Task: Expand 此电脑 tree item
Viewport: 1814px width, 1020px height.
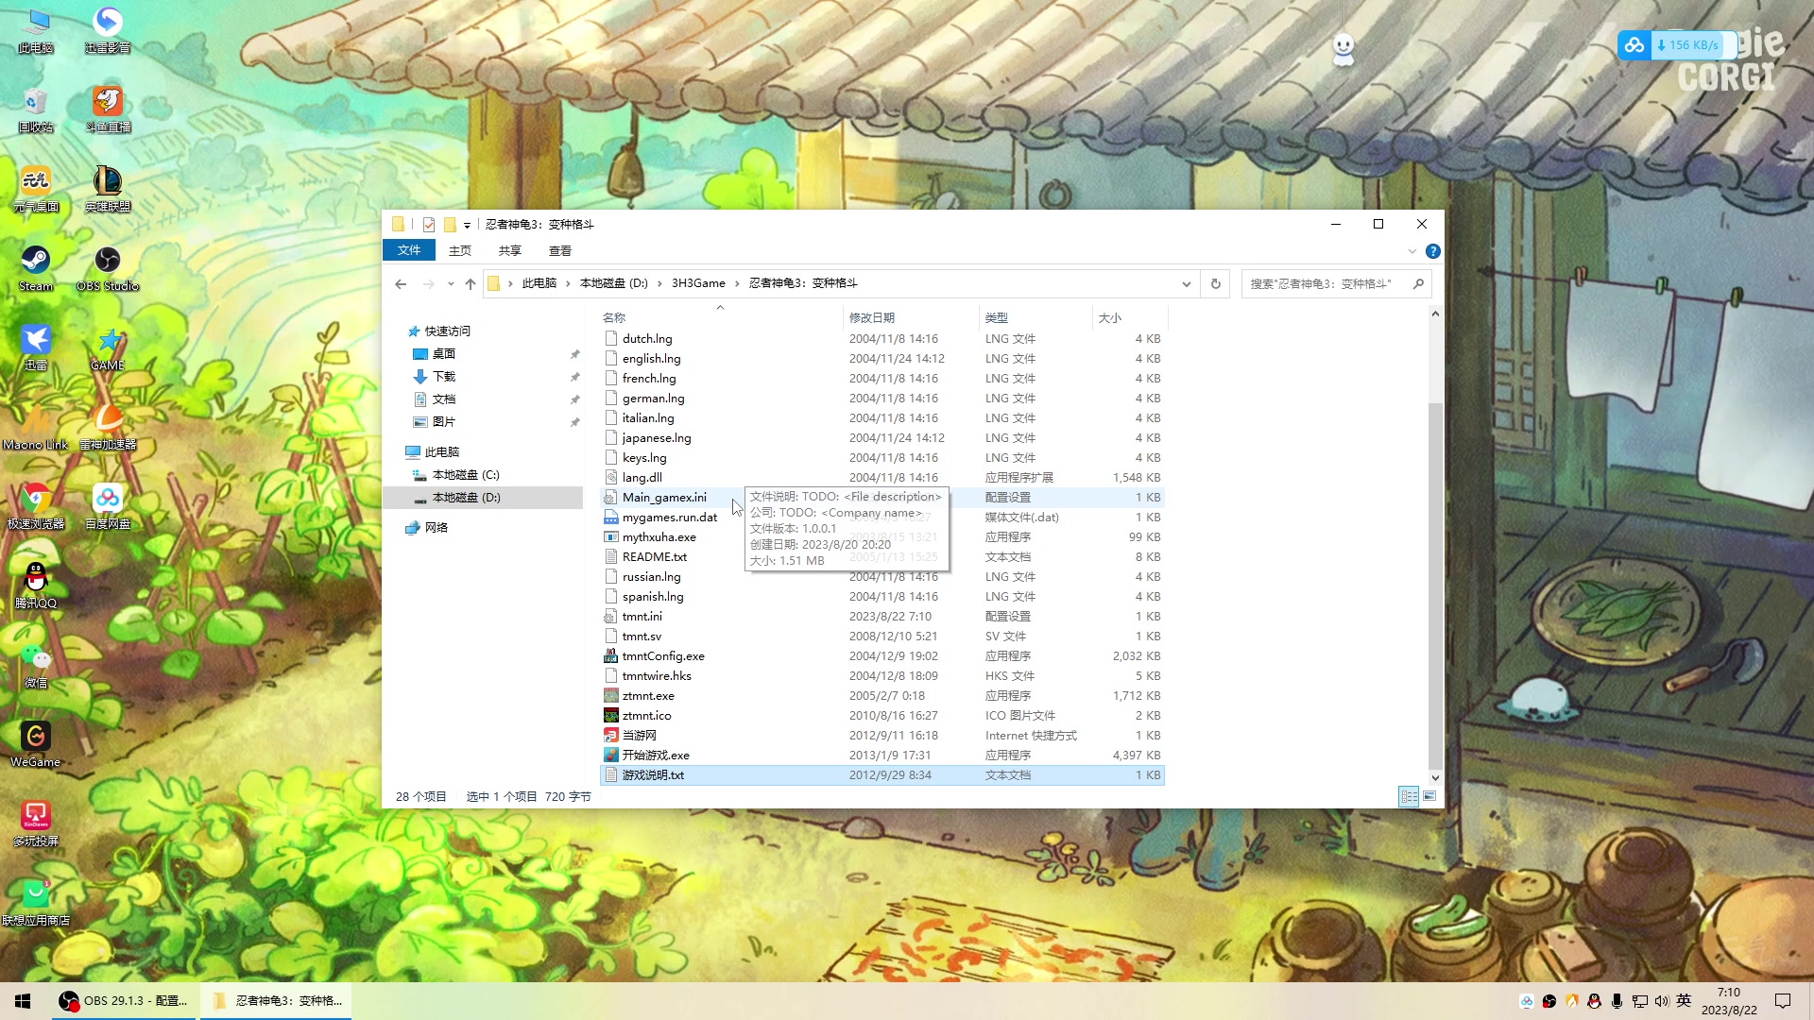Action: point(398,450)
